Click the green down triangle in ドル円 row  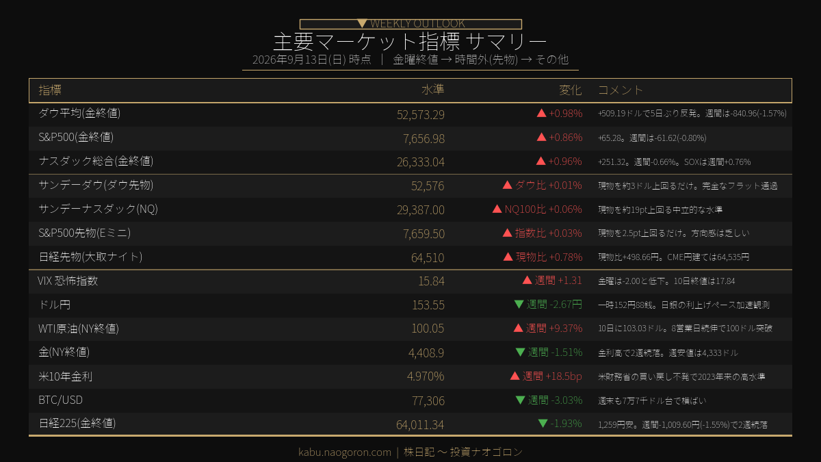click(x=519, y=304)
